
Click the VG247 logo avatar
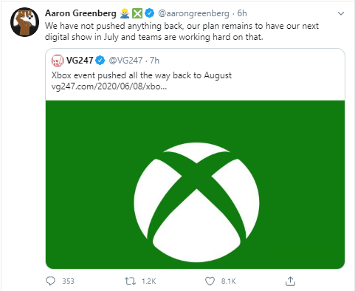(58, 61)
